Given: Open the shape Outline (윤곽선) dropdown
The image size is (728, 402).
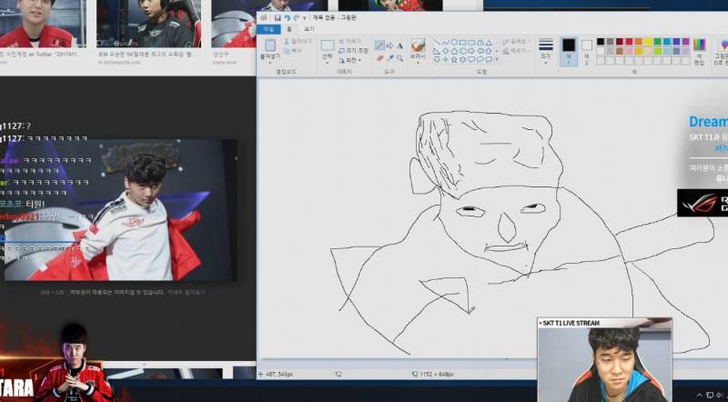Looking at the screenshot, I should click(x=516, y=42).
